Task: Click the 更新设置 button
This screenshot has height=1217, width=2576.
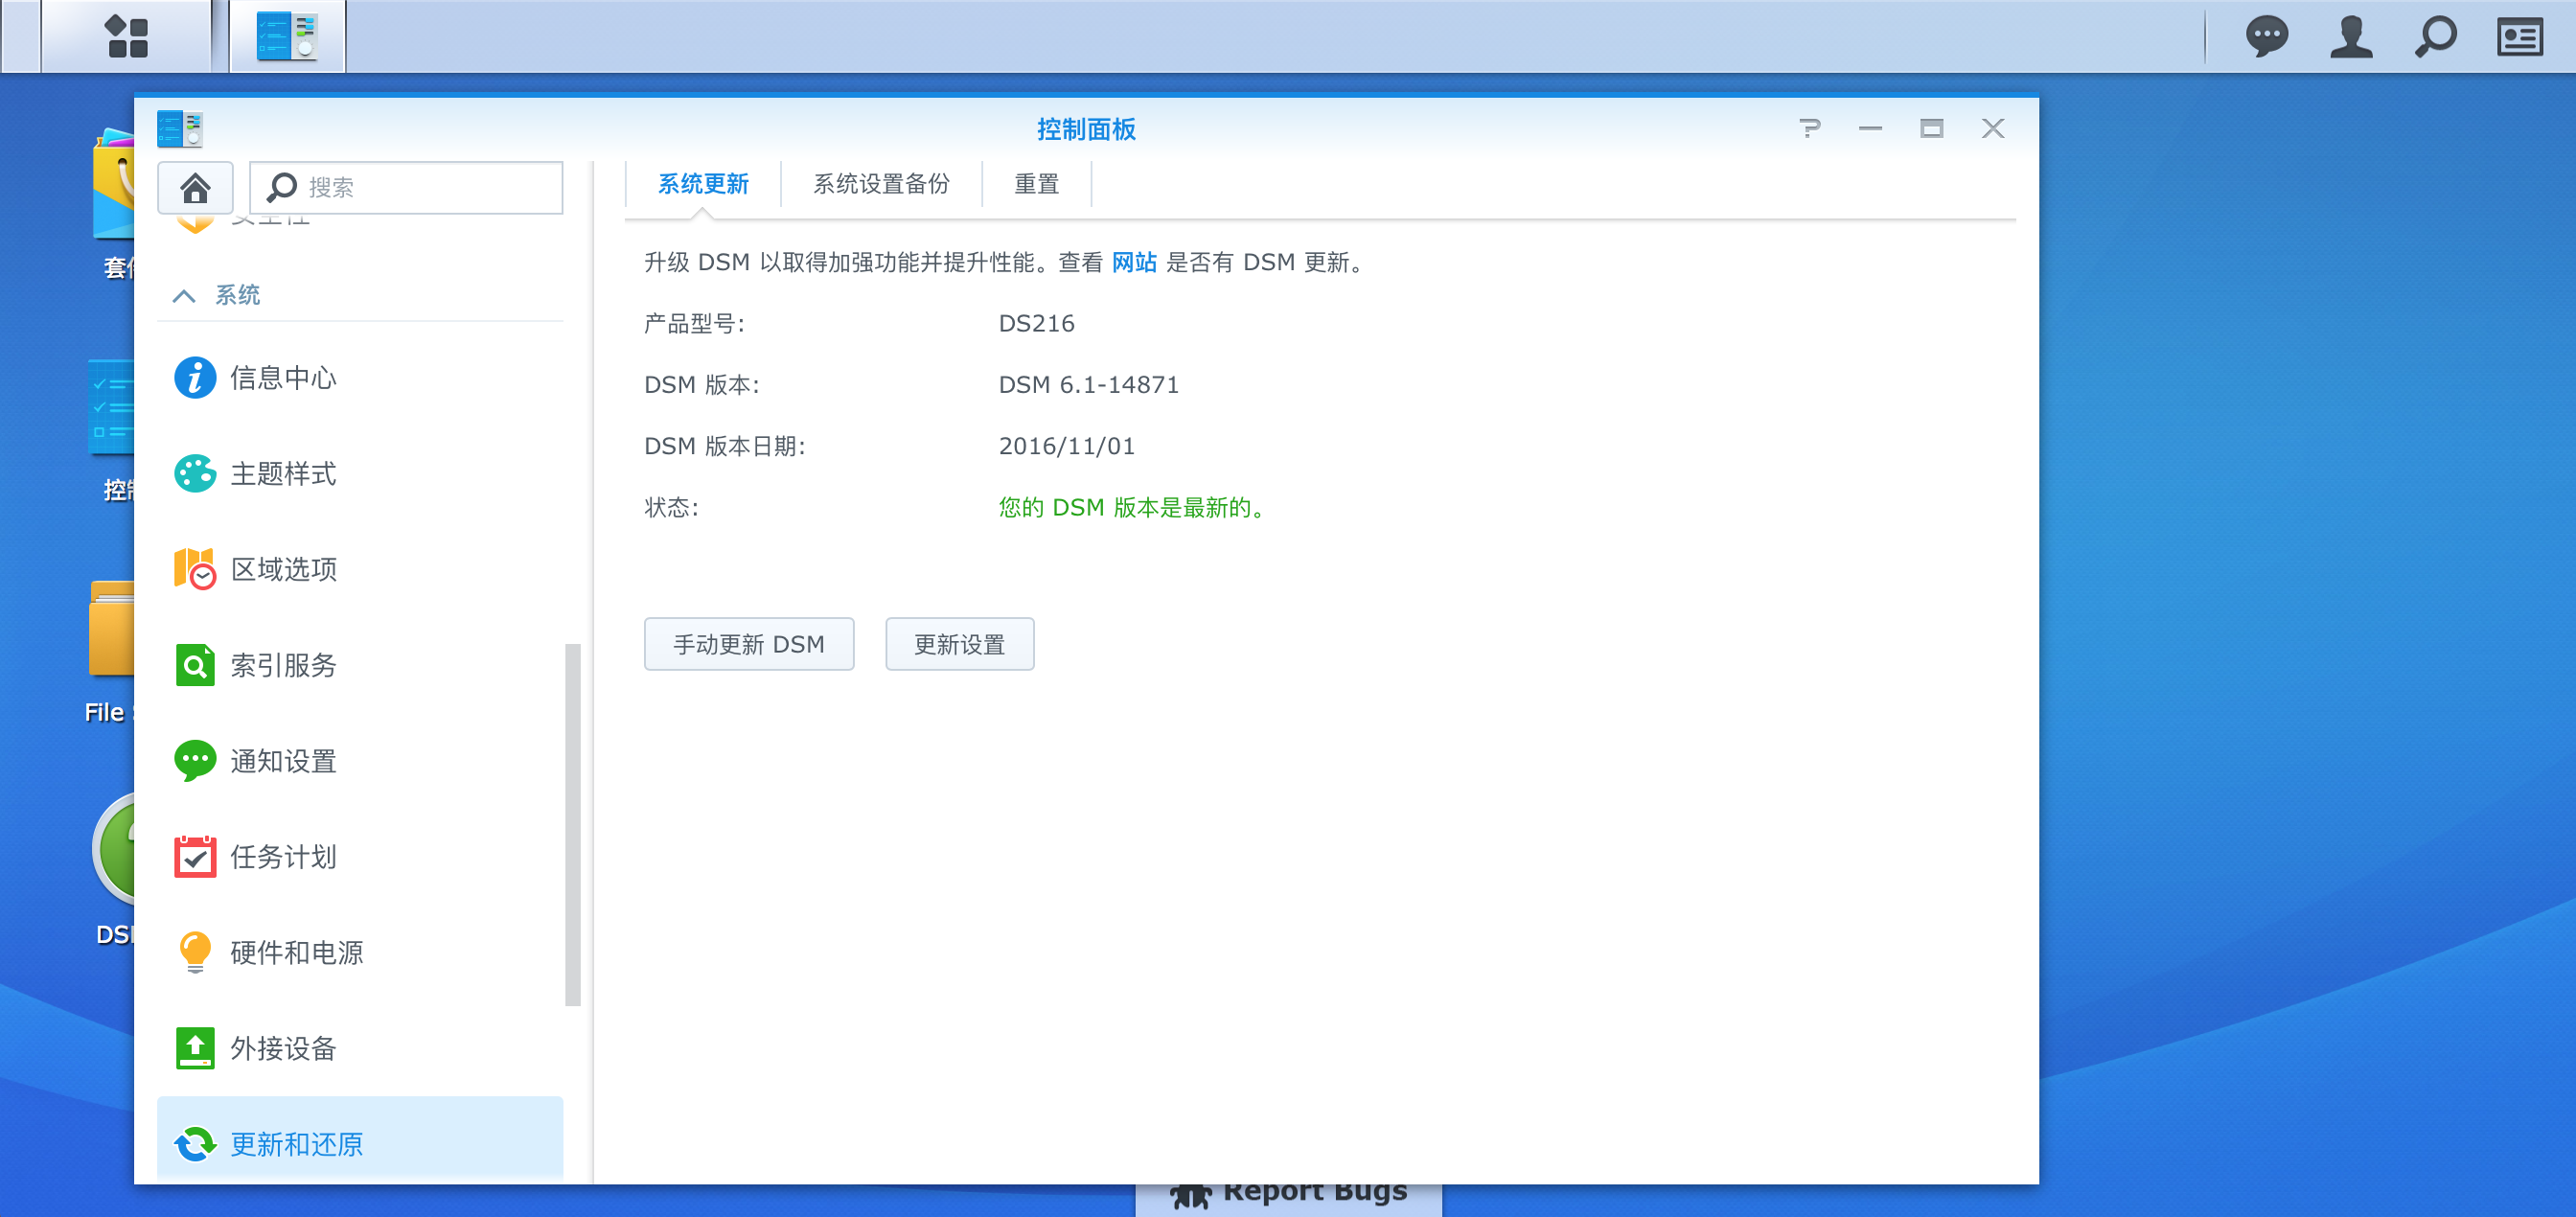Action: pos(959,644)
